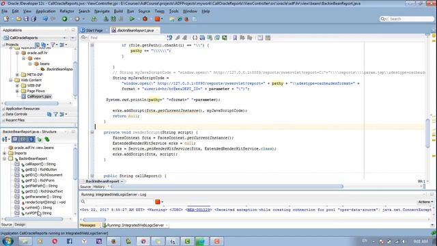
Task: Collapse the BackinBeanReport class node in Structure
Action: 5,159
